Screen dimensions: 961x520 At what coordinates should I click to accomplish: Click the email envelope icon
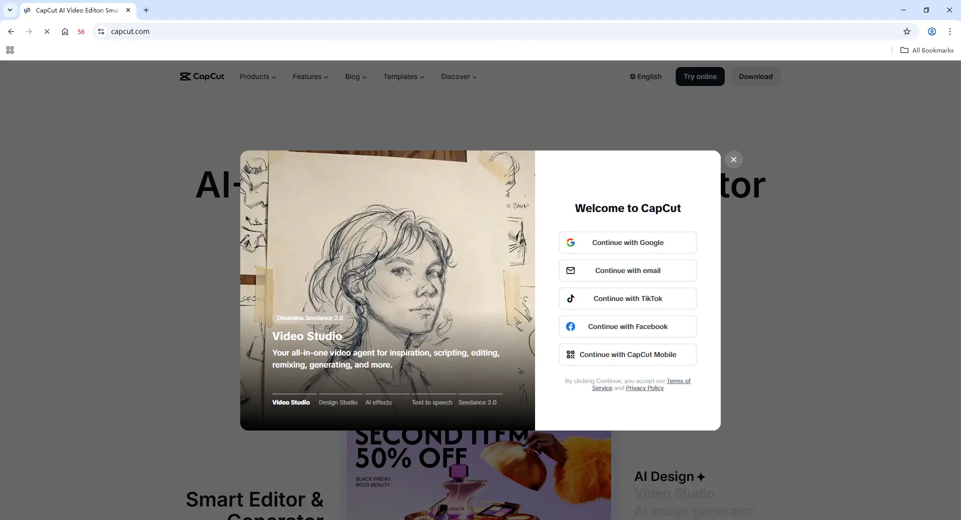pos(571,270)
